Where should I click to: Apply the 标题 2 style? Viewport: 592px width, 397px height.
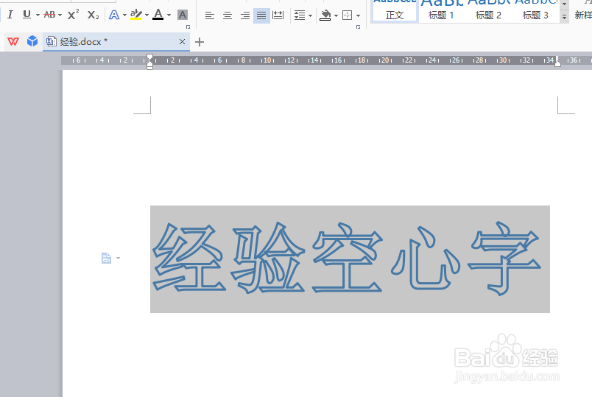488,11
